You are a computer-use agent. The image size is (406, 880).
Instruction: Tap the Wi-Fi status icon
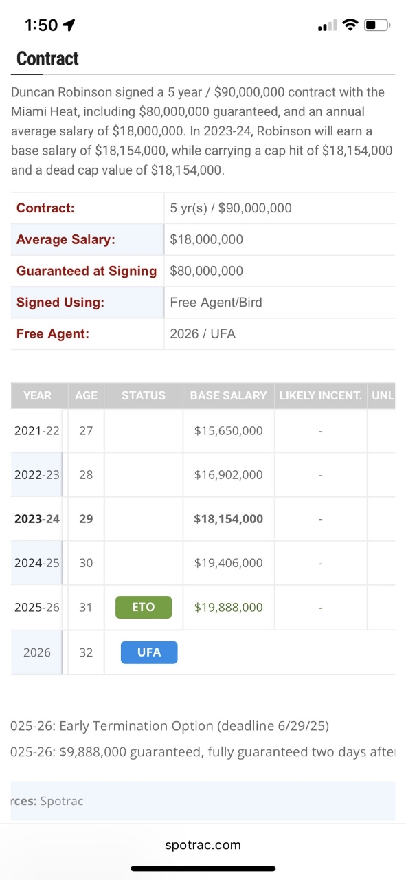tap(350, 25)
